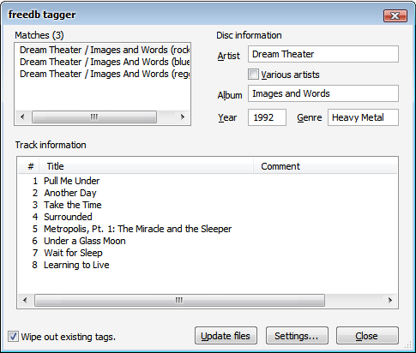The height and width of the screenshot is (353, 416).
Task: Click the Comment column header
Action: pos(325,166)
